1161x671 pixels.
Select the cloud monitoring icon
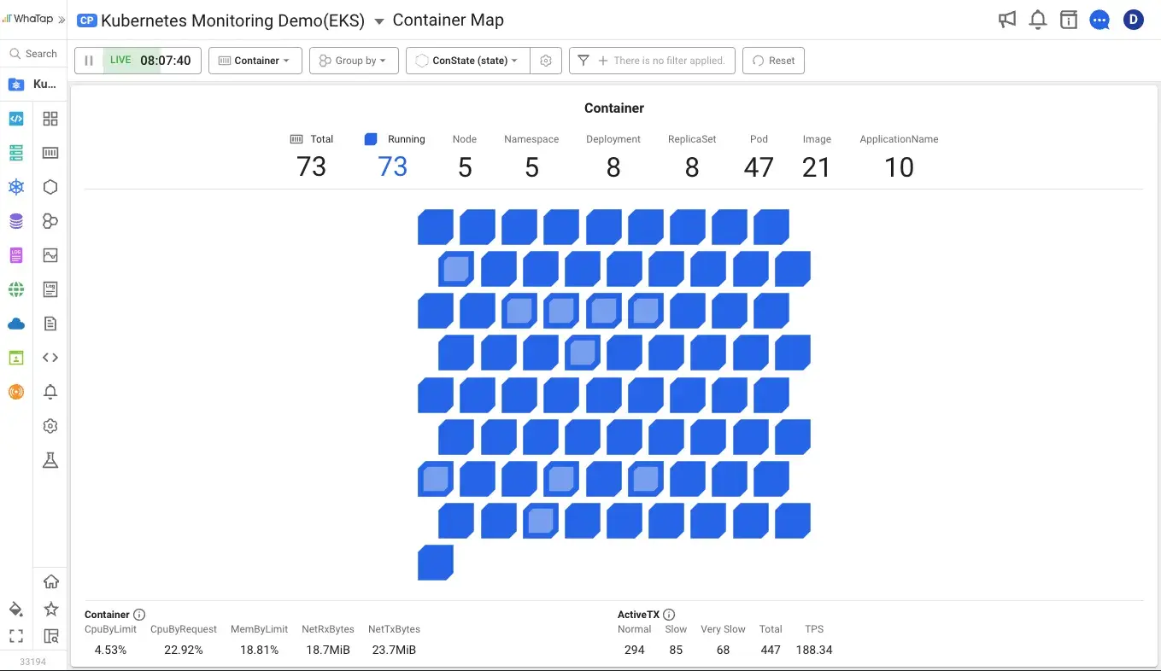click(x=15, y=323)
